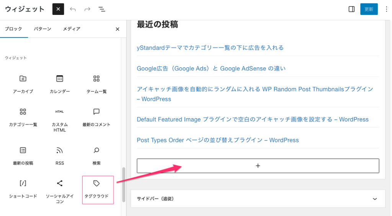Switch to the パターン tab
This screenshot has height=216, width=392.
[42, 29]
